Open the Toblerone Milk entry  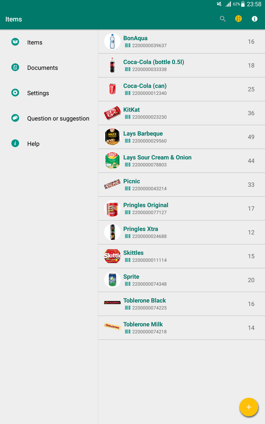point(143,325)
